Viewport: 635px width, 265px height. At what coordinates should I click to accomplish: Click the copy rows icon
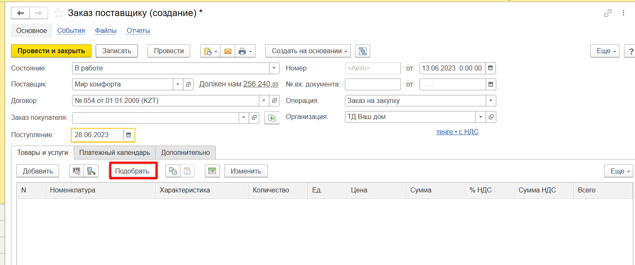coord(172,171)
